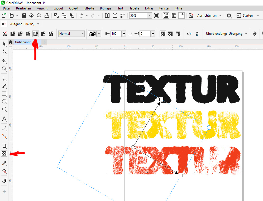Viewport: 263px width, 201px height.
Task: Select the Artistic Media brush tool
Action: (x=4, y=86)
